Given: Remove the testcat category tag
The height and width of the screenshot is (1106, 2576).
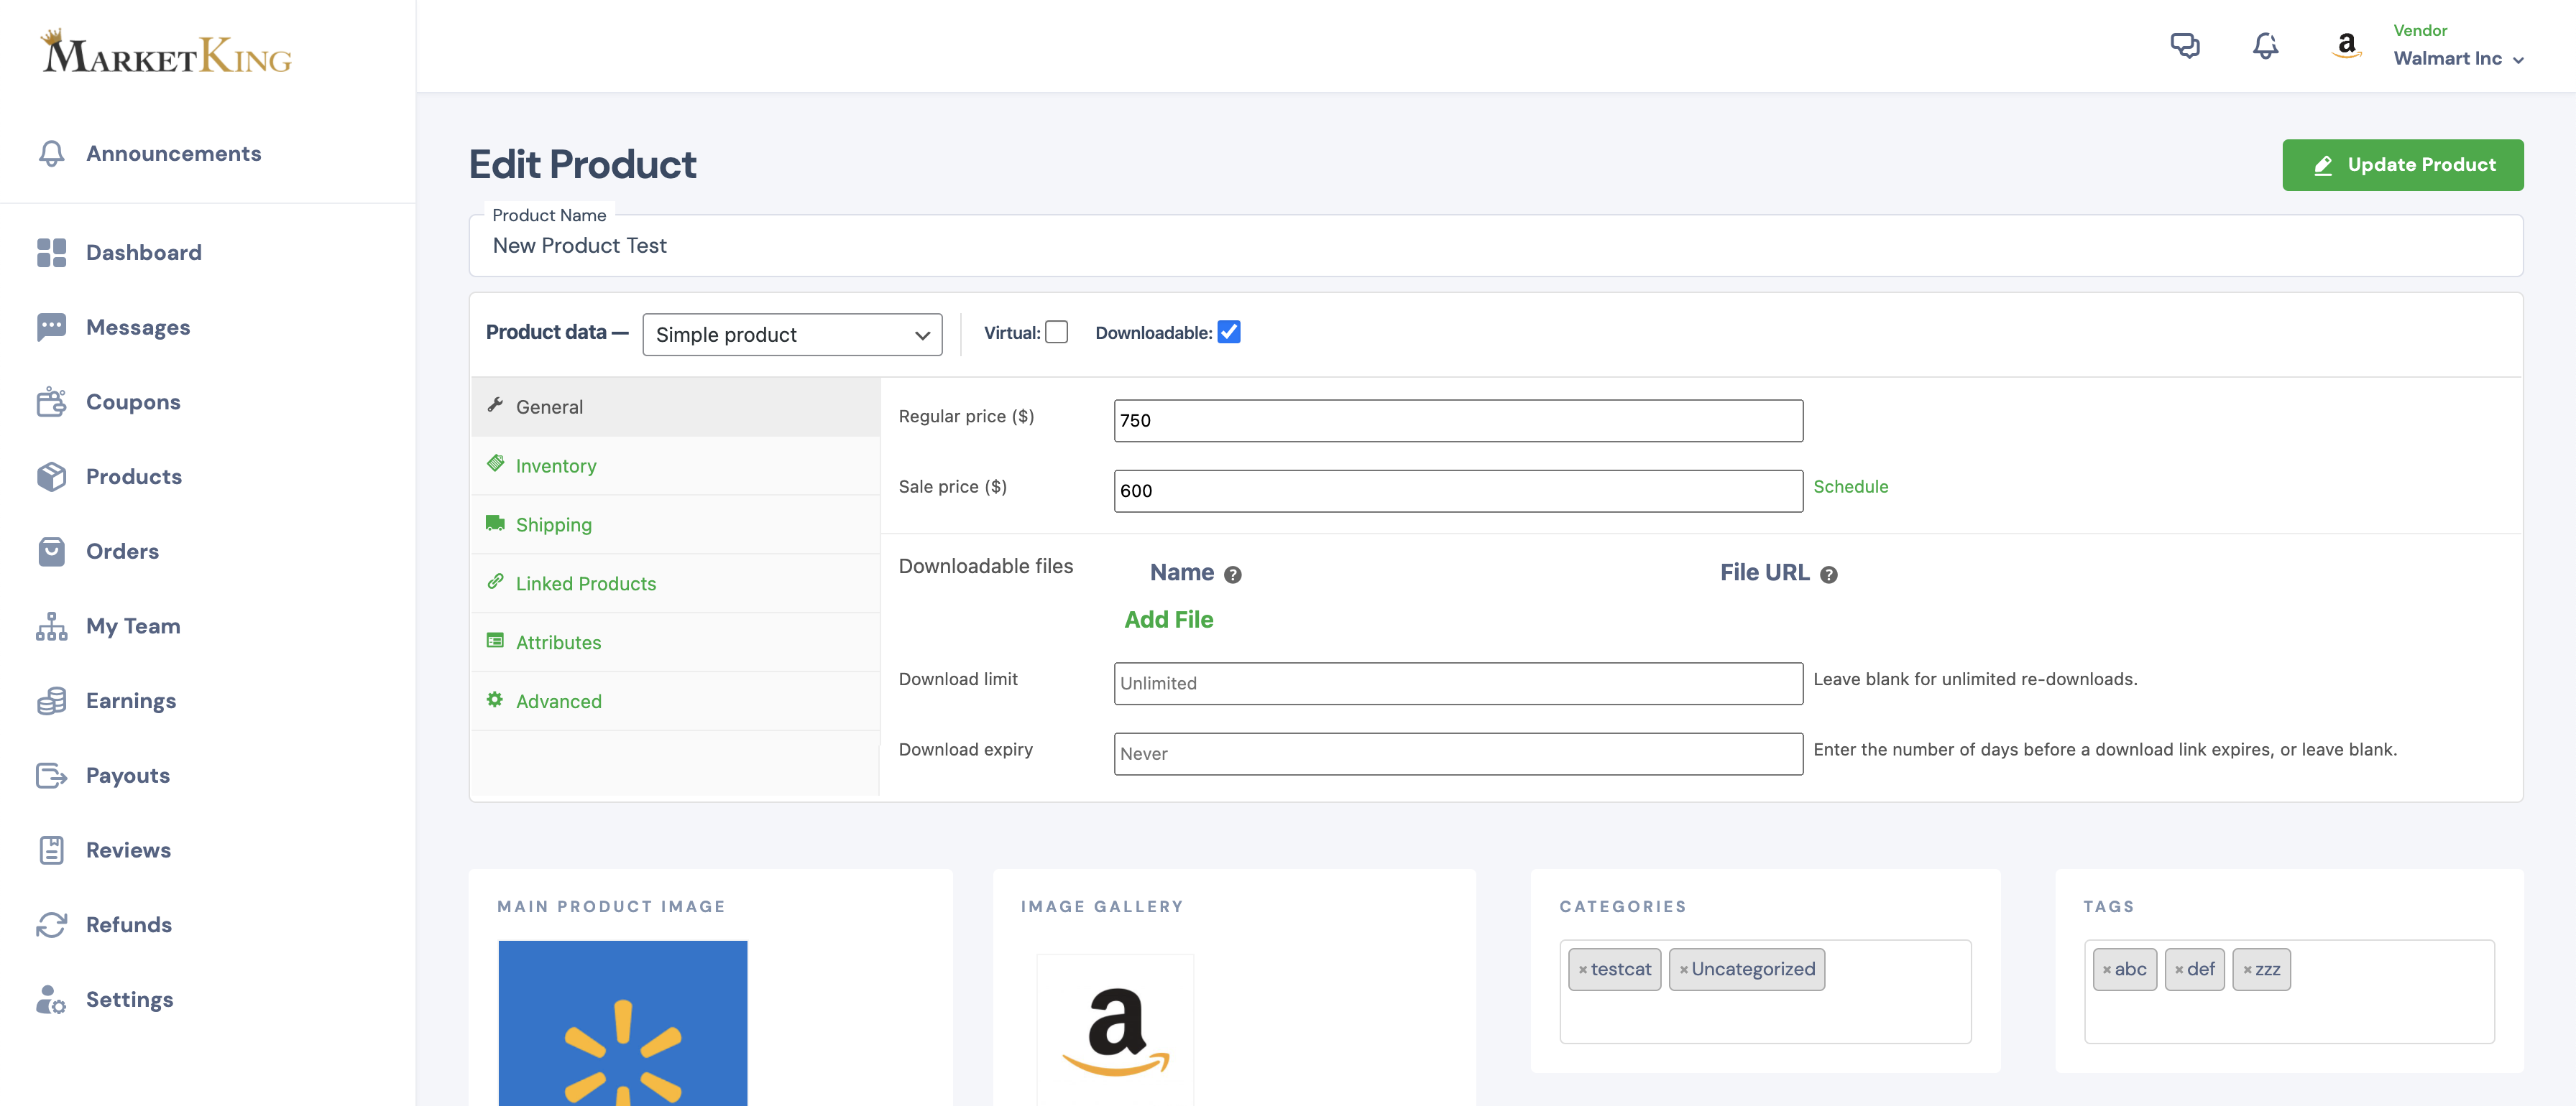Looking at the screenshot, I should (1583, 970).
